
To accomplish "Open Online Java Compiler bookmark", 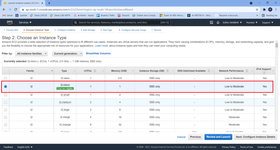I will [x=144, y=16].
